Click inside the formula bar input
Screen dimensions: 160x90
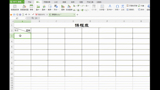(x=95, y=18)
